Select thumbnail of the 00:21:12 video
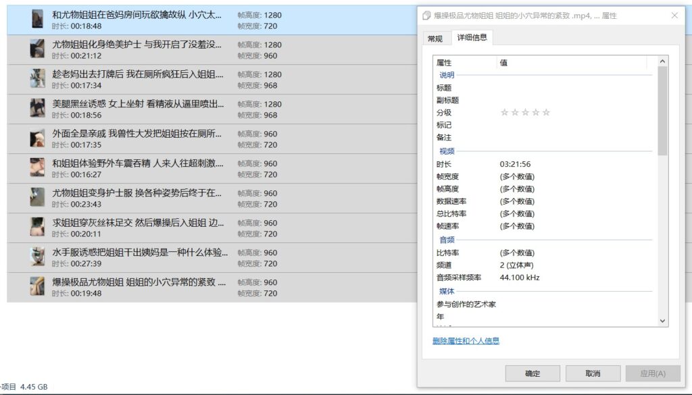The height and width of the screenshot is (395, 692). coord(38,49)
